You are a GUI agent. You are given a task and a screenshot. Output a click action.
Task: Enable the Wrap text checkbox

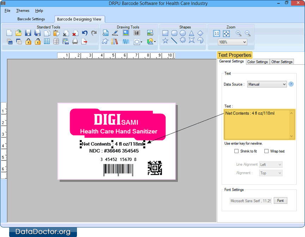267,151
